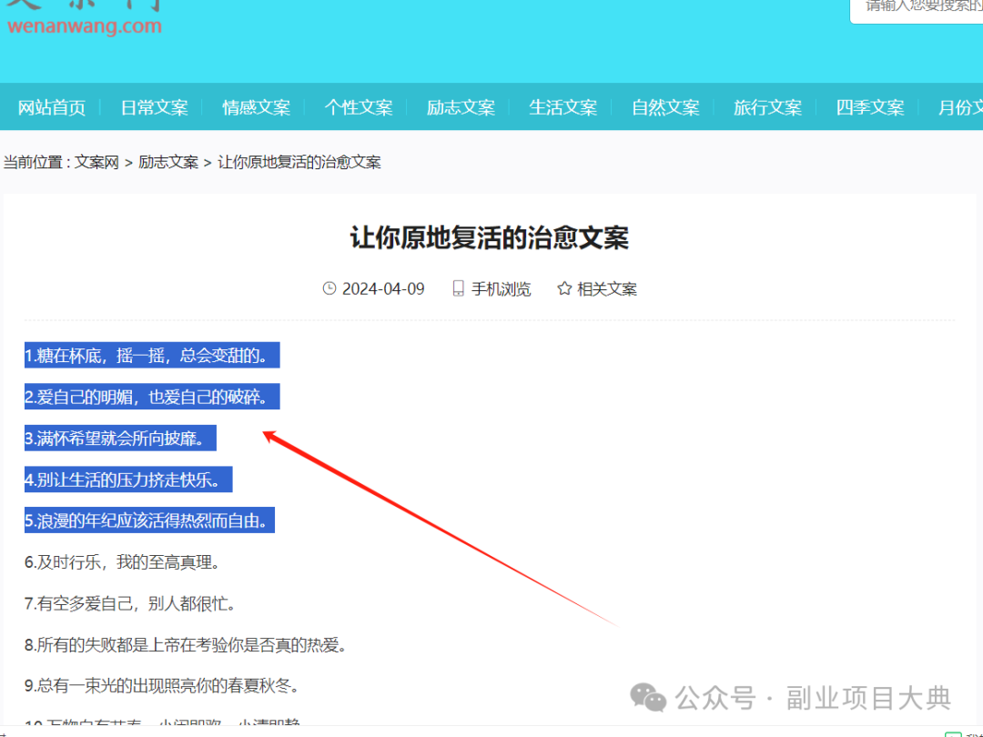This screenshot has height=737, width=983.
Task: Click the mobile phone icon before 手机浏览
Action: click(x=457, y=288)
